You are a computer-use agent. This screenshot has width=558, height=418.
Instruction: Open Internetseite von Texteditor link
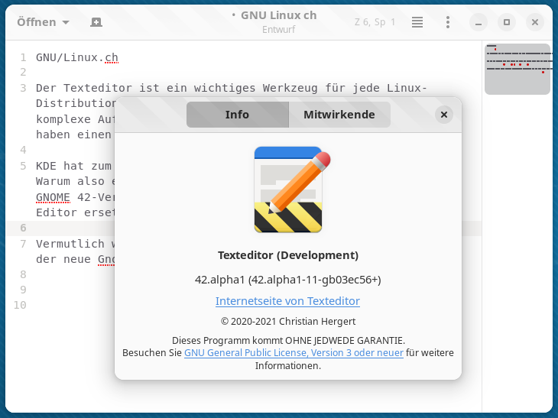tap(287, 301)
